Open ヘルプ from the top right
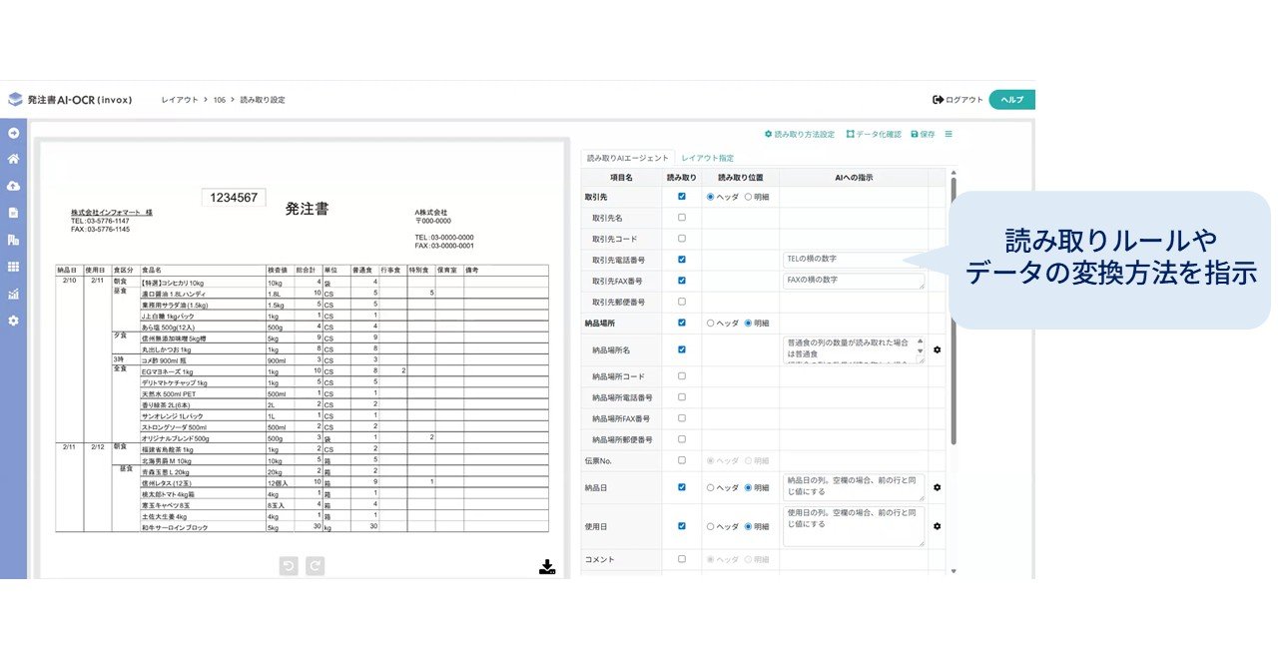 coord(1011,99)
